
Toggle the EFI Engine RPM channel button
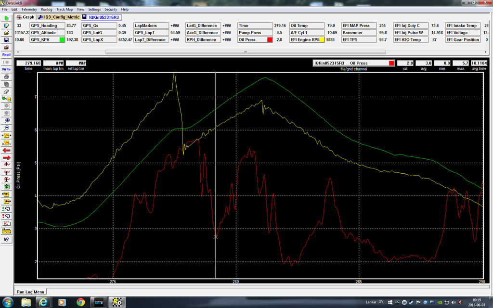pos(307,39)
